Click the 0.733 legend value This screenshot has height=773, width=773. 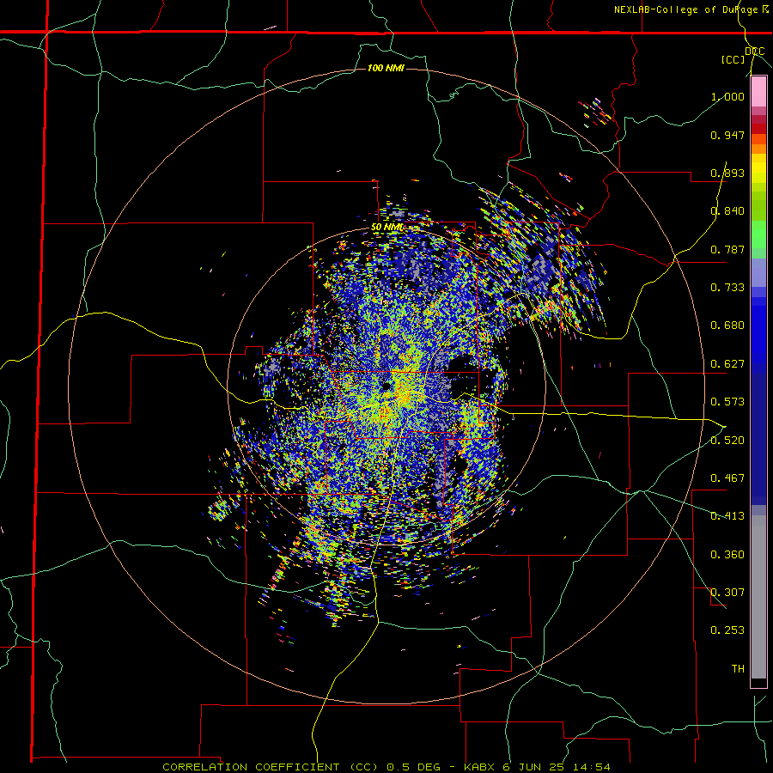(x=727, y=288)
